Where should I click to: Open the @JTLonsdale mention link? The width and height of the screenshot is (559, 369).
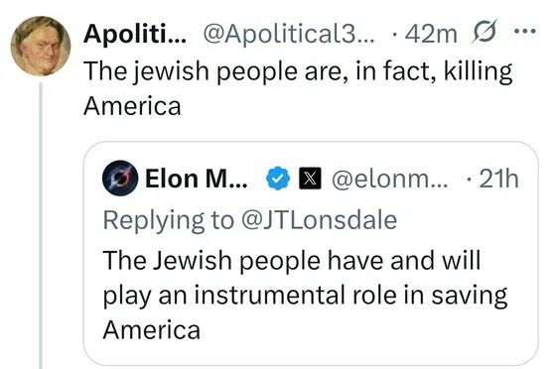coord(319,220)
